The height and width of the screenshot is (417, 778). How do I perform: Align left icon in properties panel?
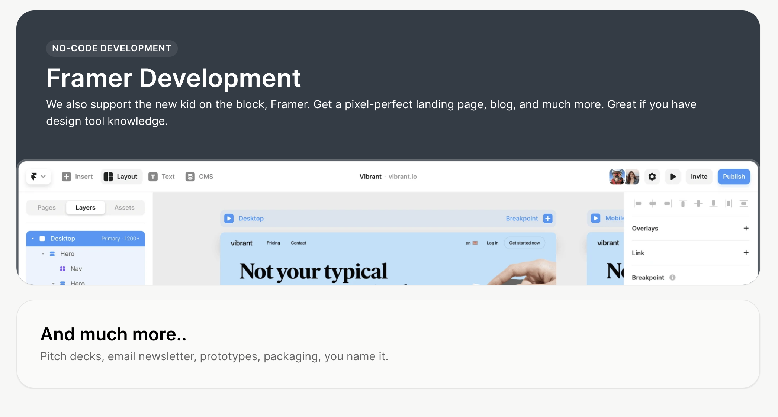(x=638, y=203)
